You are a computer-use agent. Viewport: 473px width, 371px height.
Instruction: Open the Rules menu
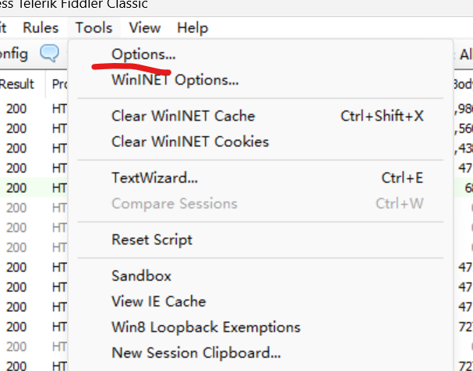(41, 28)
